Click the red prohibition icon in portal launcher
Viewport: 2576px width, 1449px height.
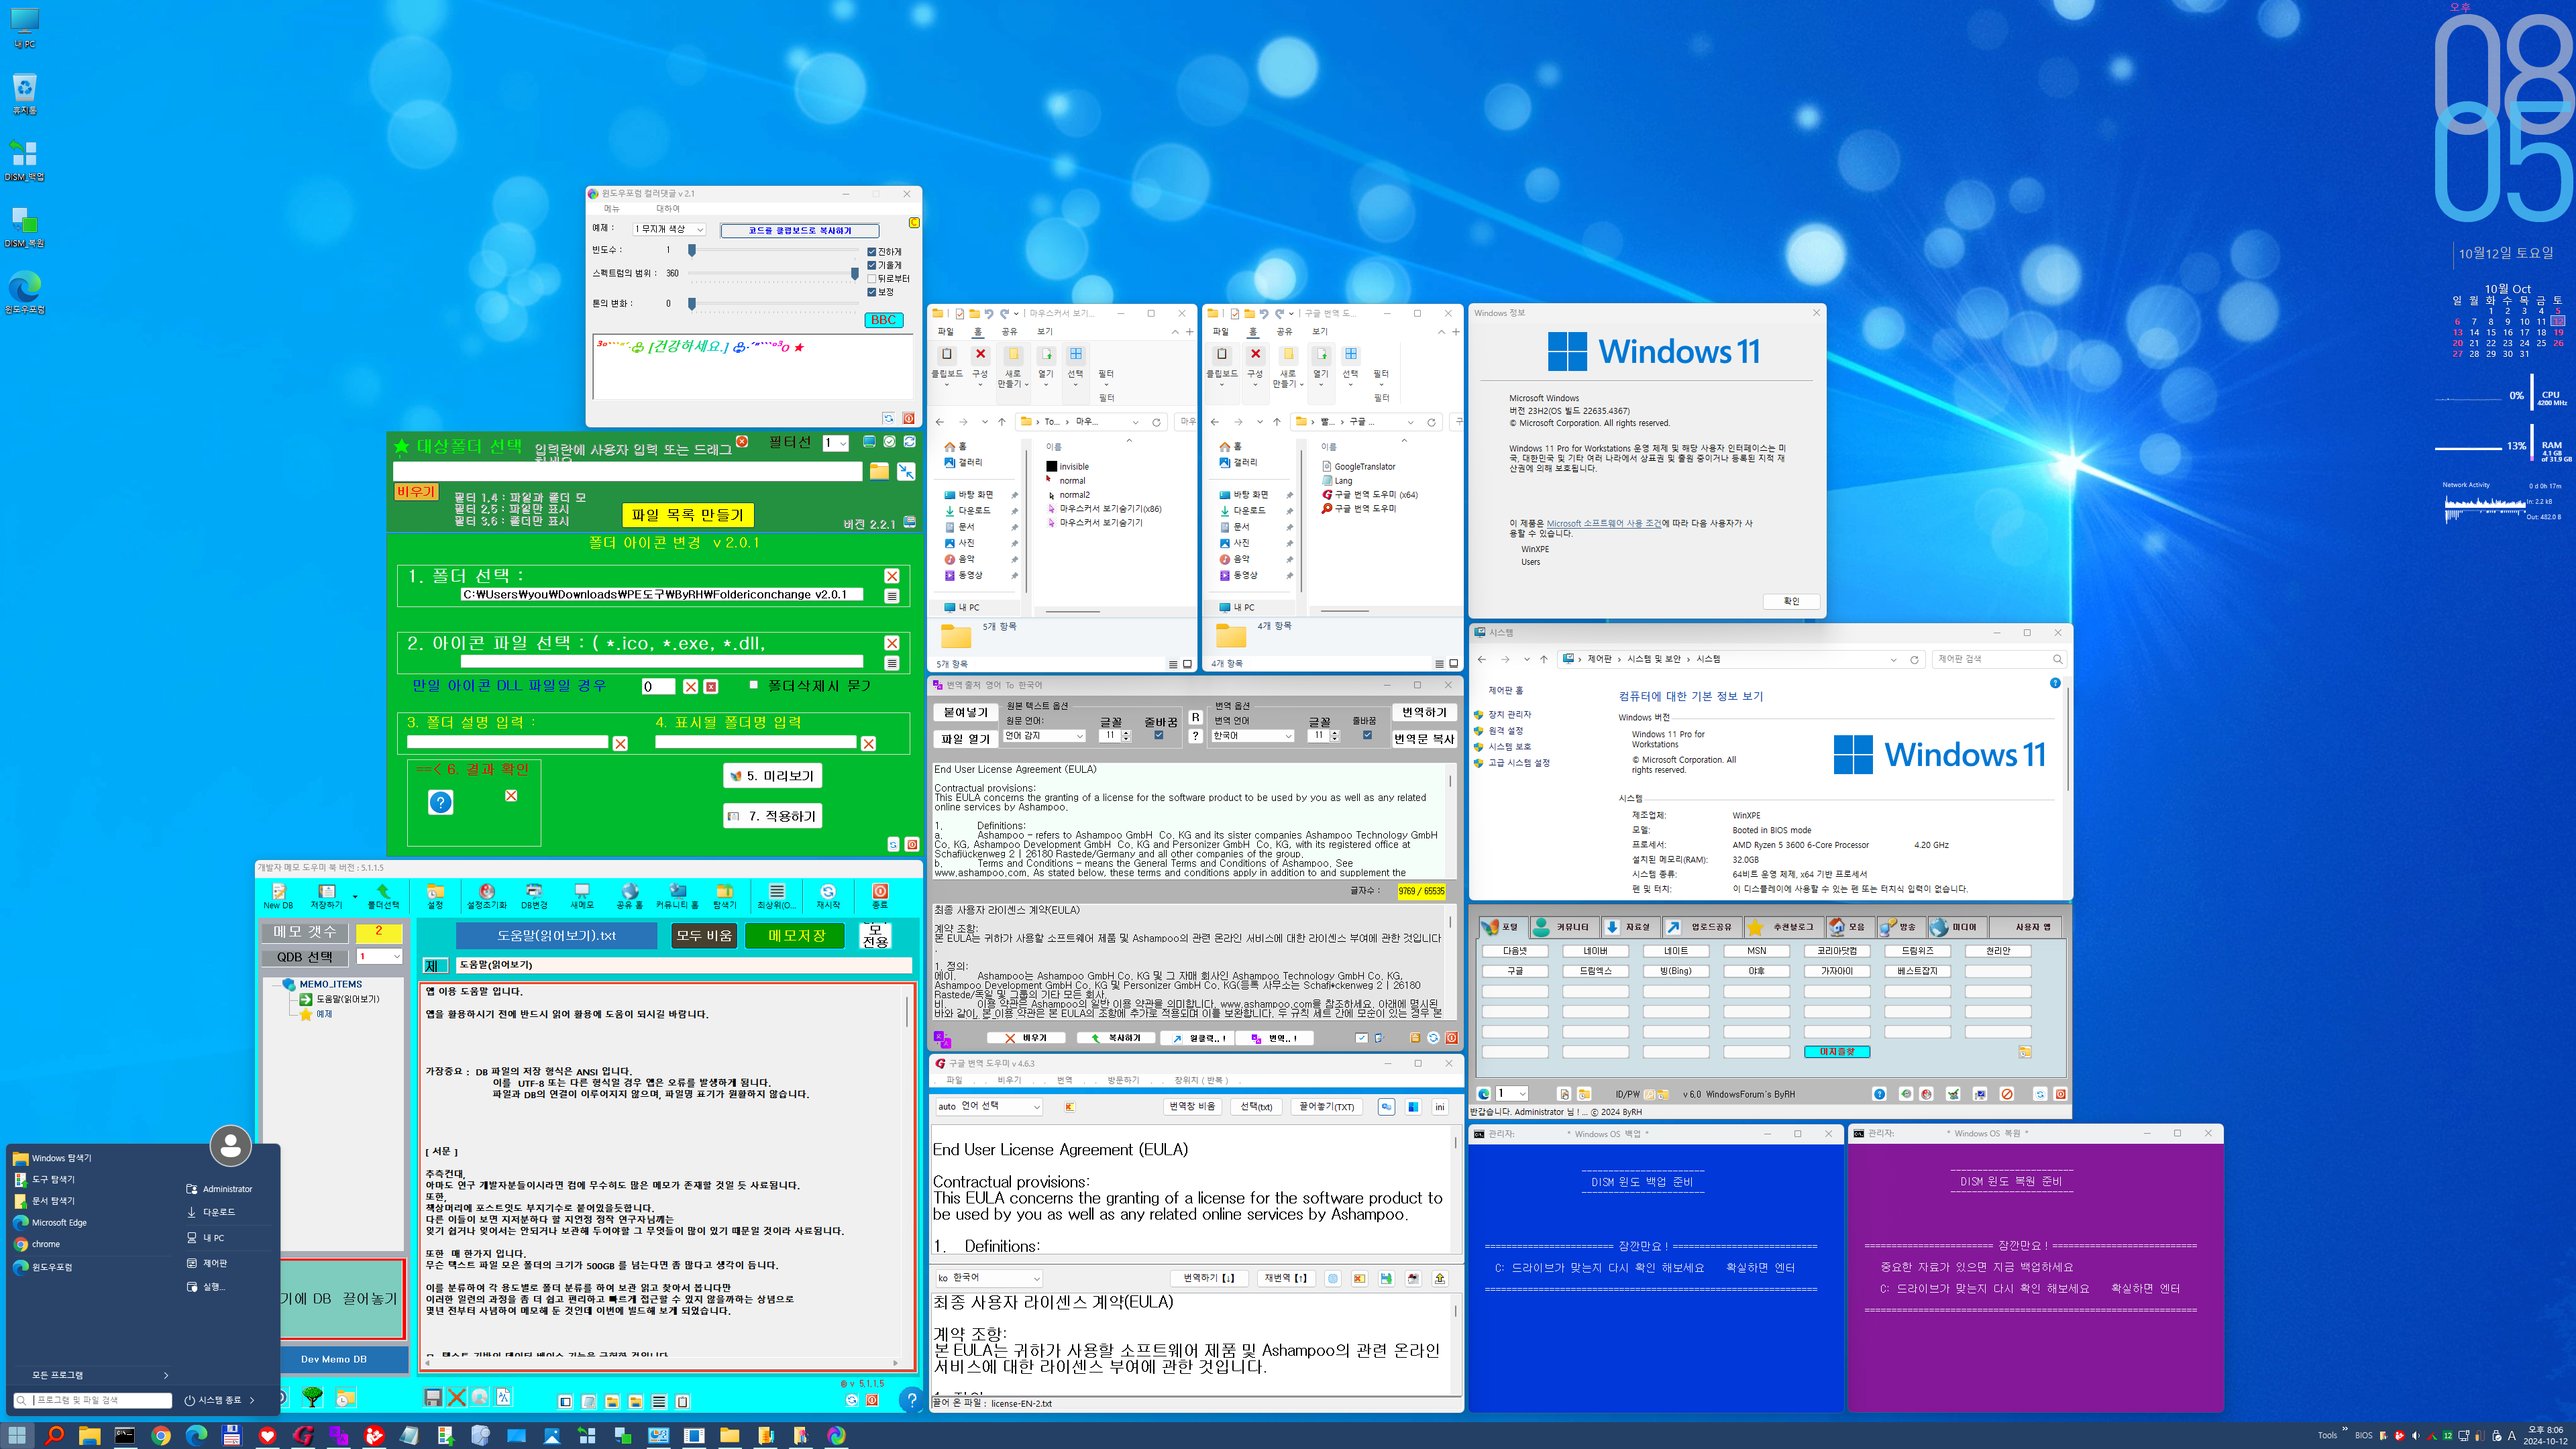click(2007, 1094)
